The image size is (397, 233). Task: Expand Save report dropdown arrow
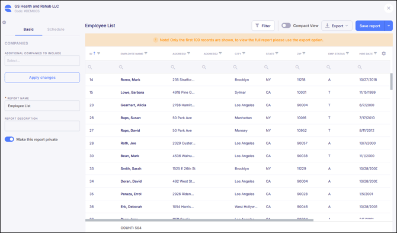389,25
